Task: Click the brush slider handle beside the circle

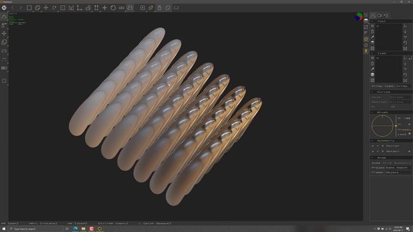Action: click(396, 126)
